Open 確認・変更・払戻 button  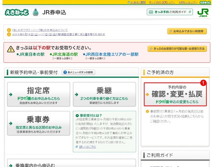click(x=175, y=94)
